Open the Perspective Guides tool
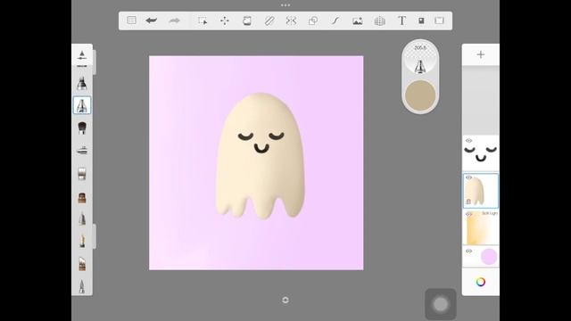Viewport: 571px width, 321px height. pos(380,21)
